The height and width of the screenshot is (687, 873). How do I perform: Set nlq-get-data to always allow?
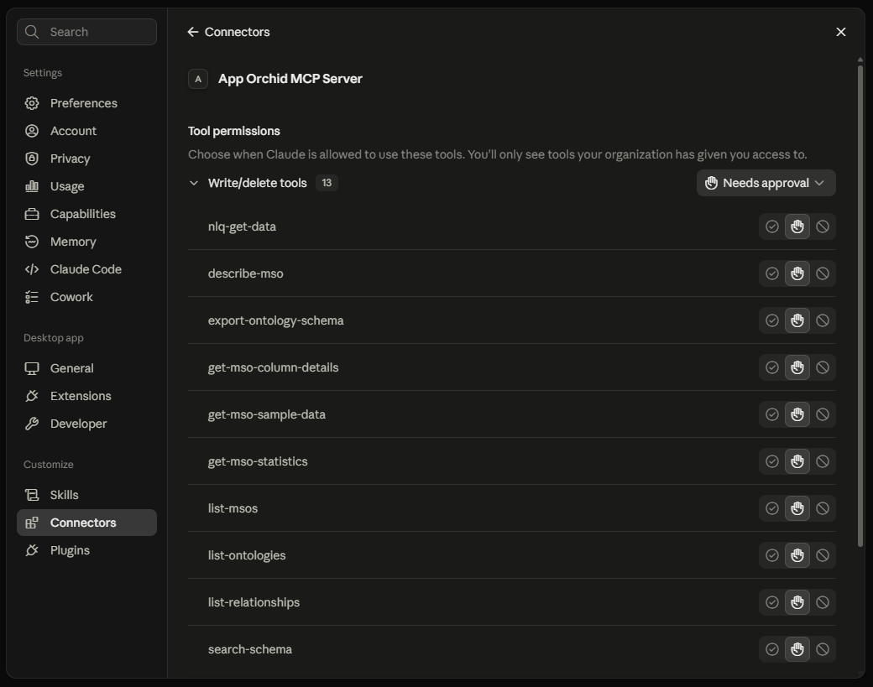tap(771, 226)
